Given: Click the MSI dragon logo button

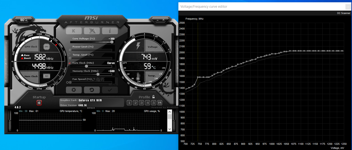Looking at the screenshot, I should [92, 31].
